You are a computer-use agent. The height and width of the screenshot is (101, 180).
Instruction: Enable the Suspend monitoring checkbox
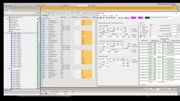click(170, 40)
